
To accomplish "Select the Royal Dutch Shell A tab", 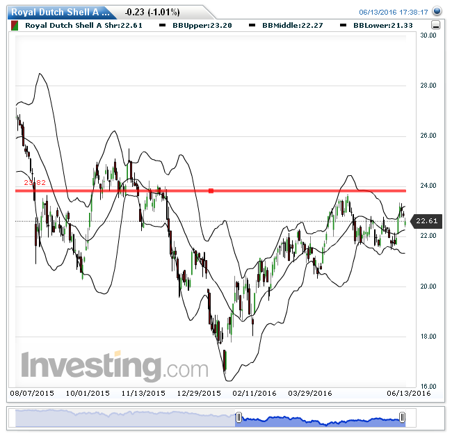I will coord(60,13).
